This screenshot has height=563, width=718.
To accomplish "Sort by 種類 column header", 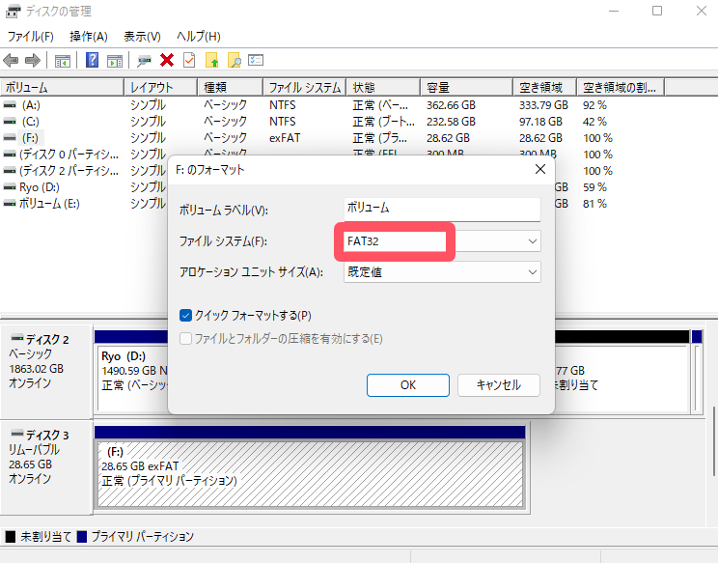I will point(231,87).
